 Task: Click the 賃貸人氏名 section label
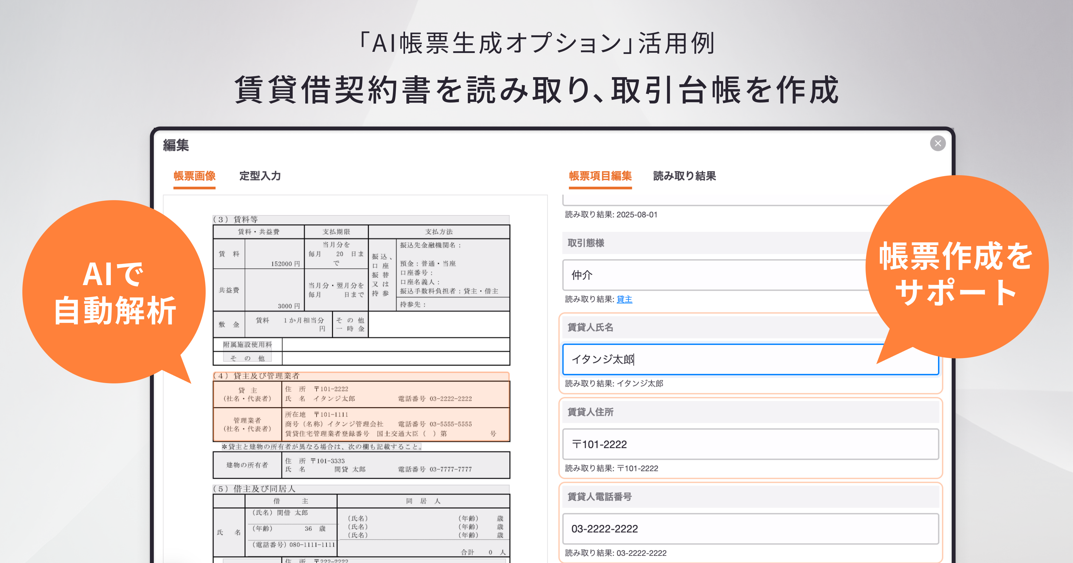pos(590,327)
